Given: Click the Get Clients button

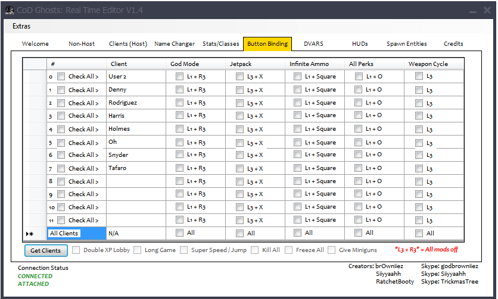Looking at the screenshot, I should pos(46,250).
